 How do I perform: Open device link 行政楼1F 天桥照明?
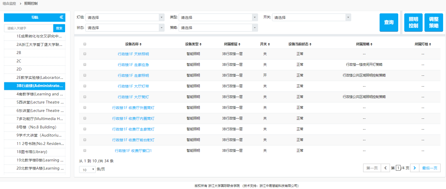[133, 54]
